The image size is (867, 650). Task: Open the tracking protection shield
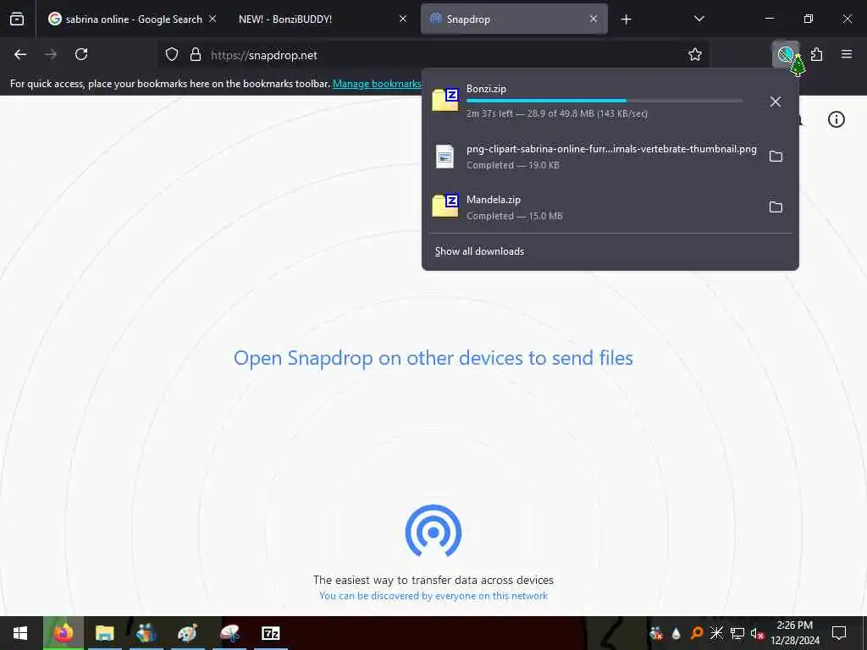[x=172, y=55]
